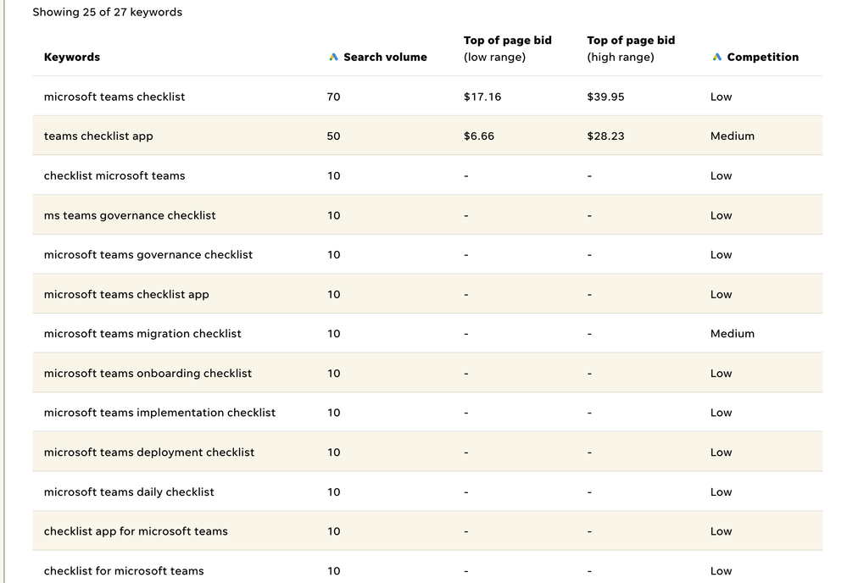Click the Top of page bid high range header
The width and height of the screenshot is (847, 583).
coord(631,48)
